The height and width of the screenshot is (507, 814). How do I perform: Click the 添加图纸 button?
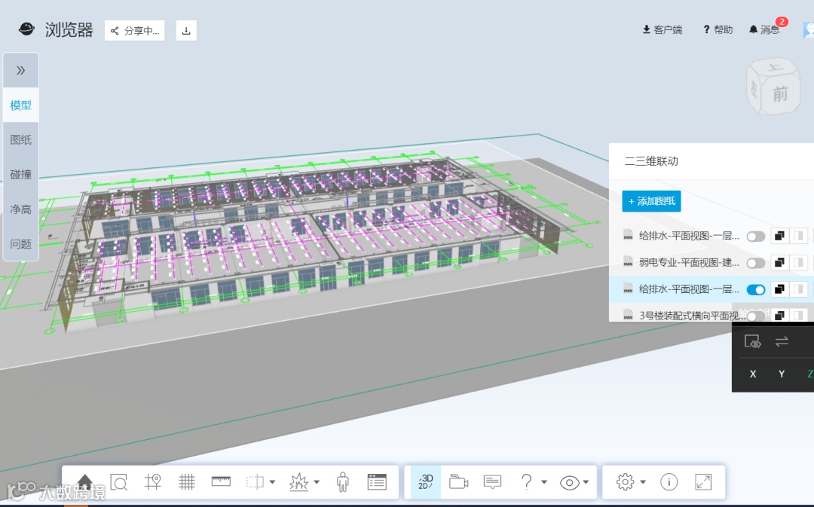(651, 201)
